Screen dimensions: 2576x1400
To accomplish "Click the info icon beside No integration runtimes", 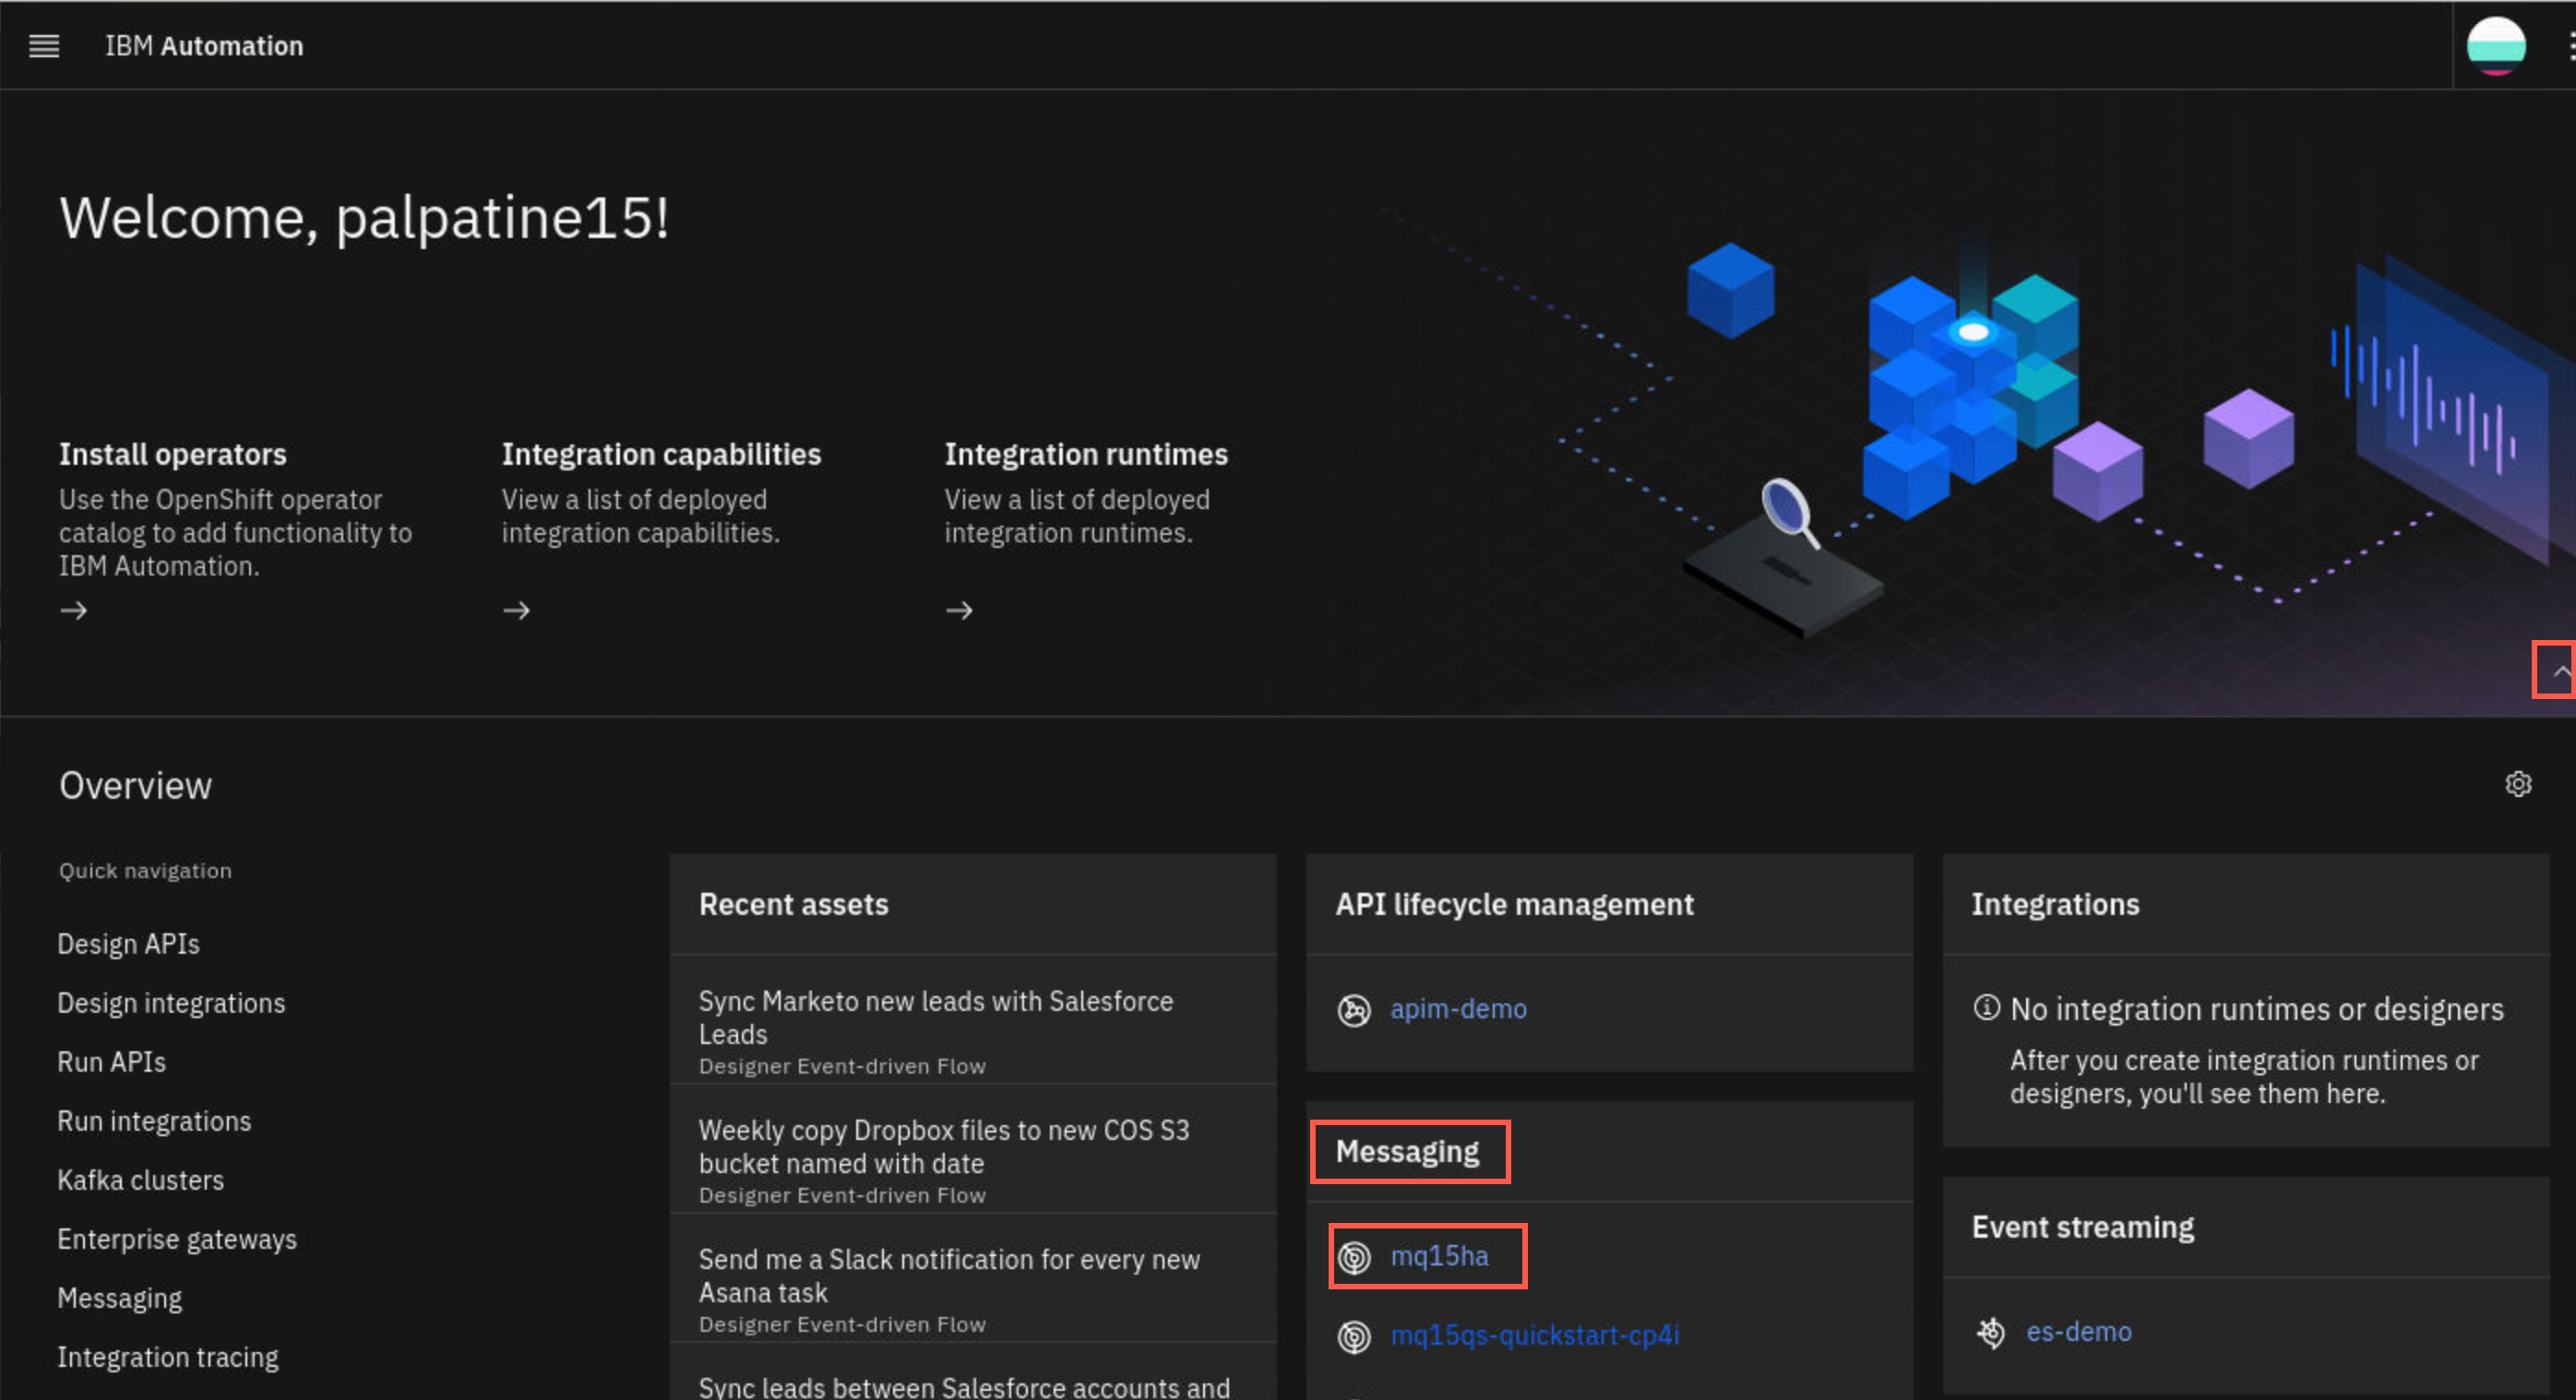I will [1986, 1007].
